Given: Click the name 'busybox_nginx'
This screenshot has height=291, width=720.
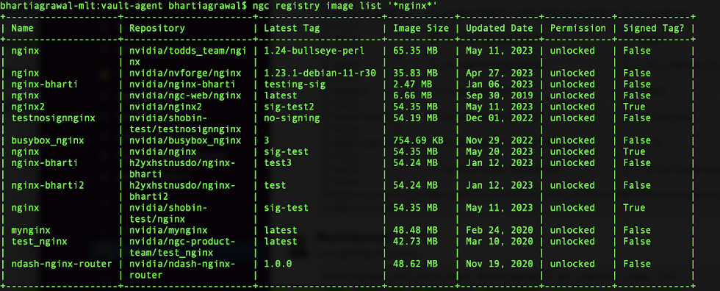Looking at the screenshot, I should point(48,140).
